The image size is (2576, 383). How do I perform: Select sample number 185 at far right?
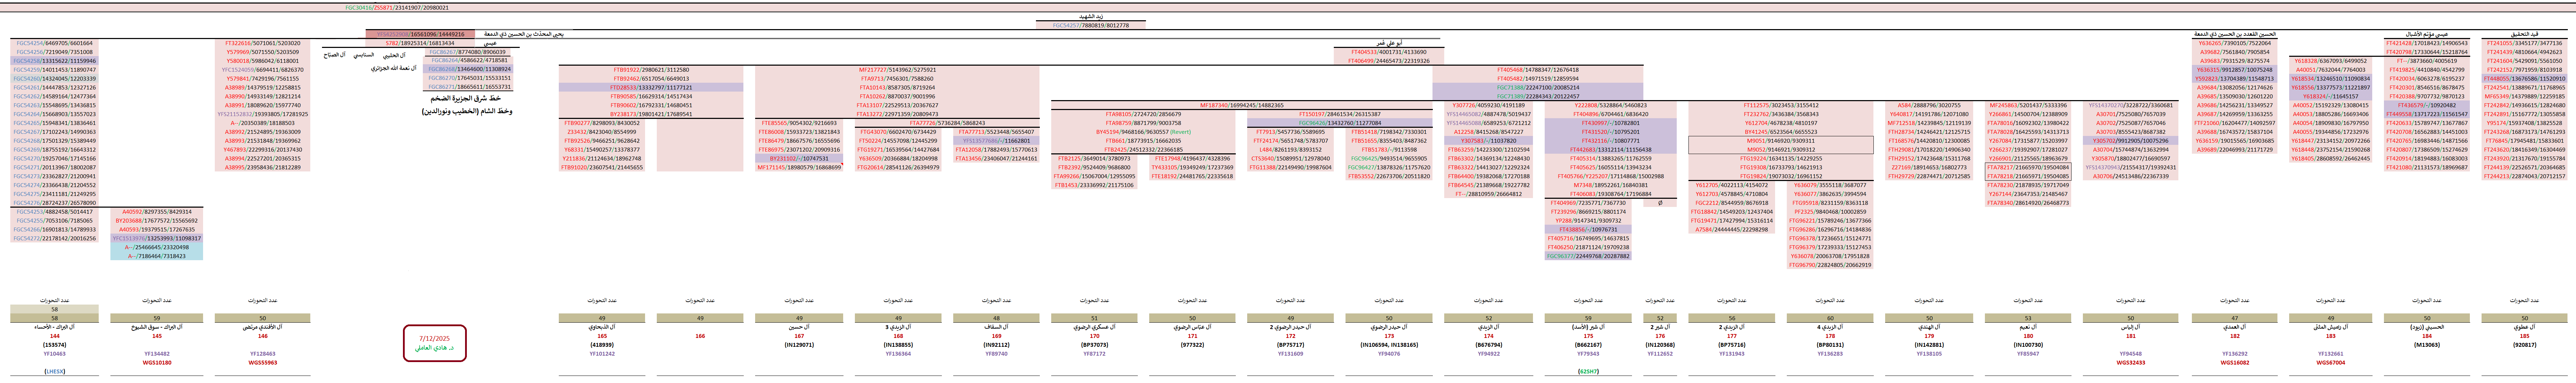[2524, 336]
